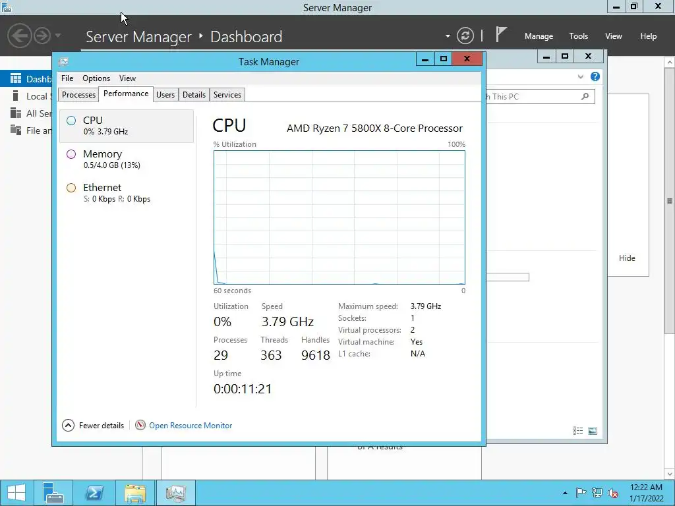Expand the dropdown arrow beside refresh
This screenshot has height=506, width=675.
point(448,36)
